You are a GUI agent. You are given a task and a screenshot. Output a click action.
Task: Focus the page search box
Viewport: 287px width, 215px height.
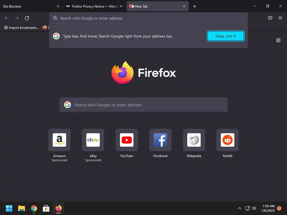(143, 105)
